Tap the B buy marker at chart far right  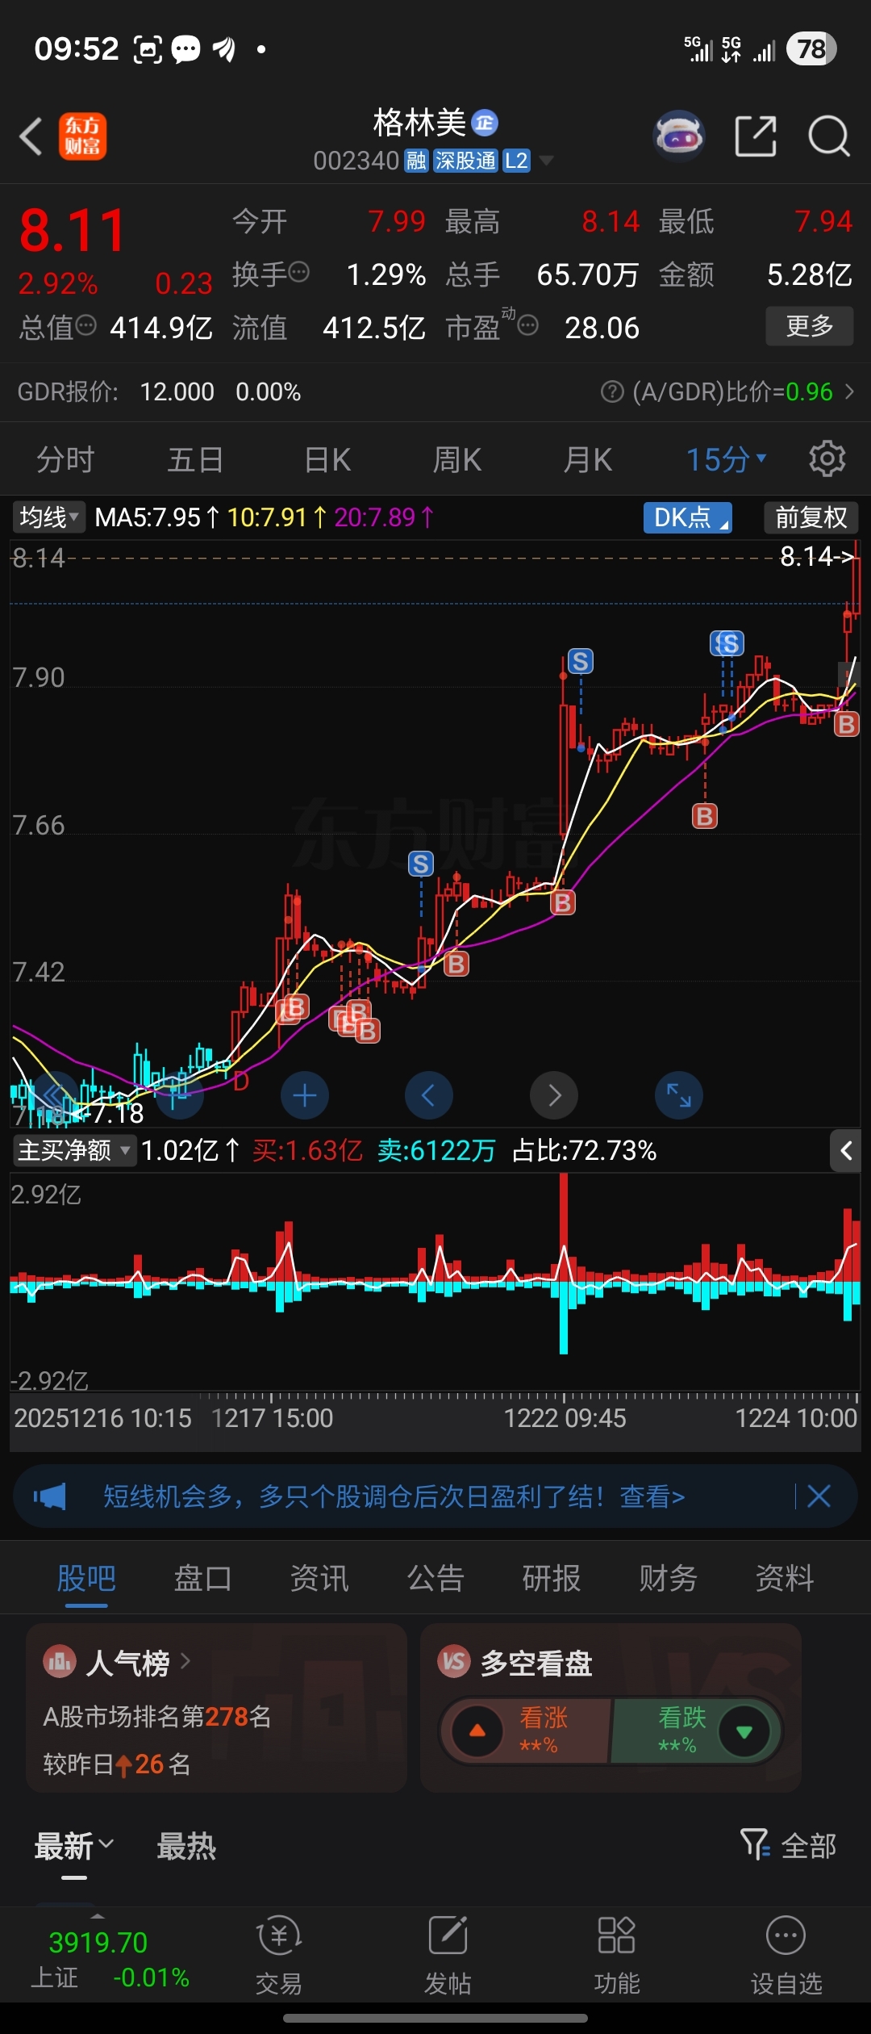pos(846,724)
